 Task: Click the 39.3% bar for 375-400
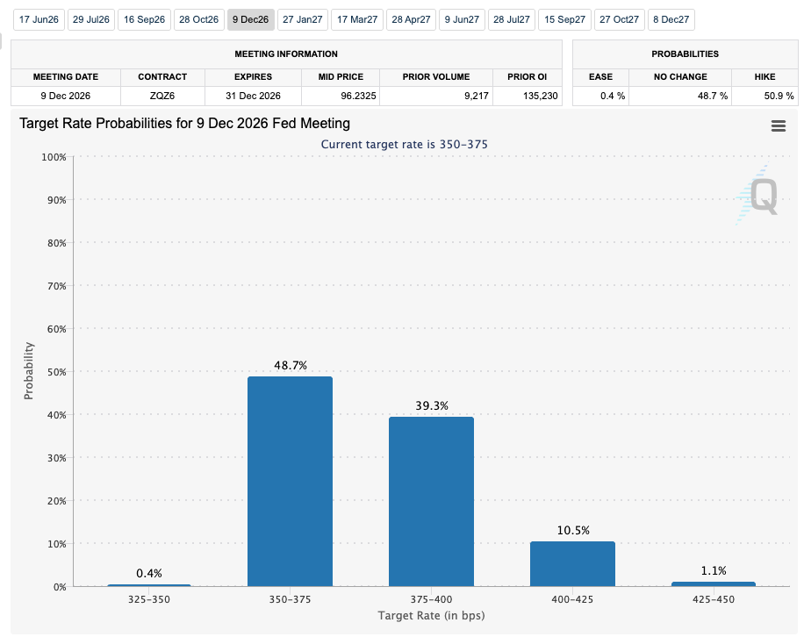pos(431,502)
